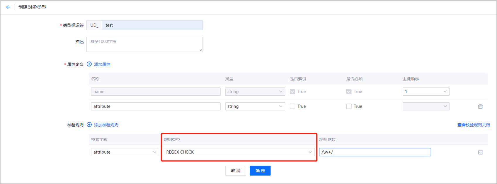Click the 类型标识符 field containing test
Viewport: 497px width, 184px height.
tap(152, 25)
